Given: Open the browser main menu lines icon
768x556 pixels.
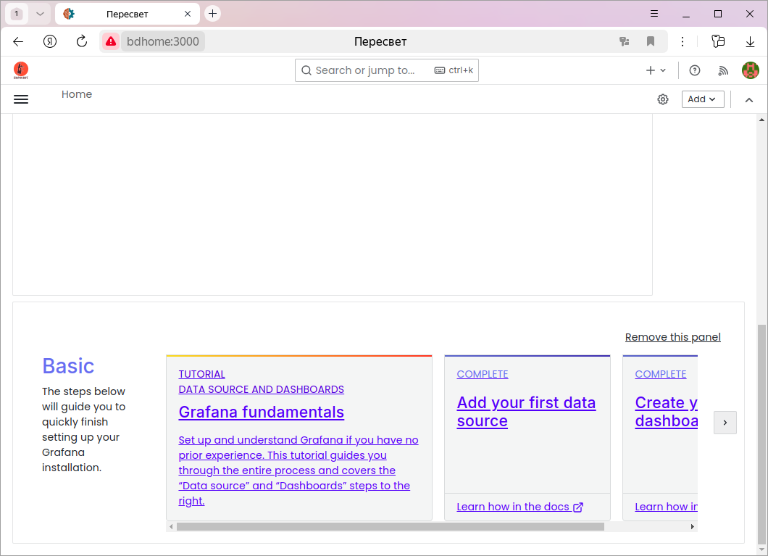Looking at the screenshot, I should pos(654,14).
